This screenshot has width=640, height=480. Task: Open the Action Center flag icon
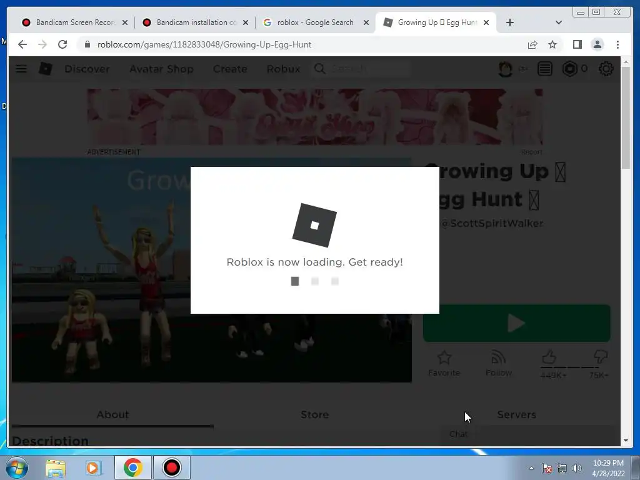(547, 468)
